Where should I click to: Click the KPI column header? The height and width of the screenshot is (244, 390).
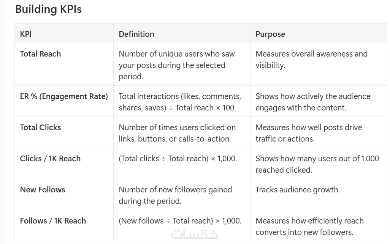[26, 34]
